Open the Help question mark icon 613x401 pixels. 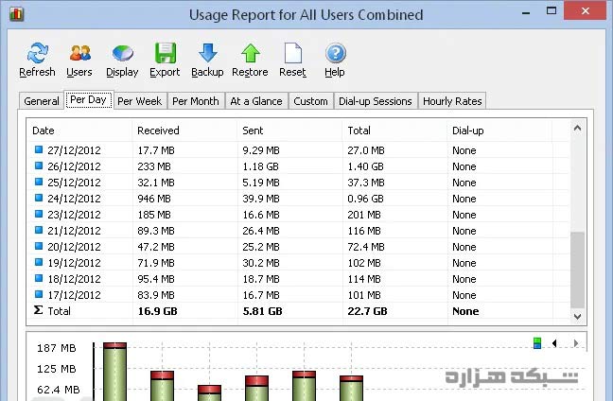[x=336, y=53]
